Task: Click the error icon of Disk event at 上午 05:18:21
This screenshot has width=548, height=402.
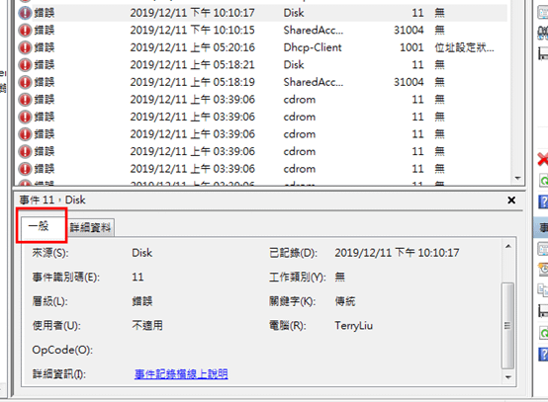Action: click(25, 65)
